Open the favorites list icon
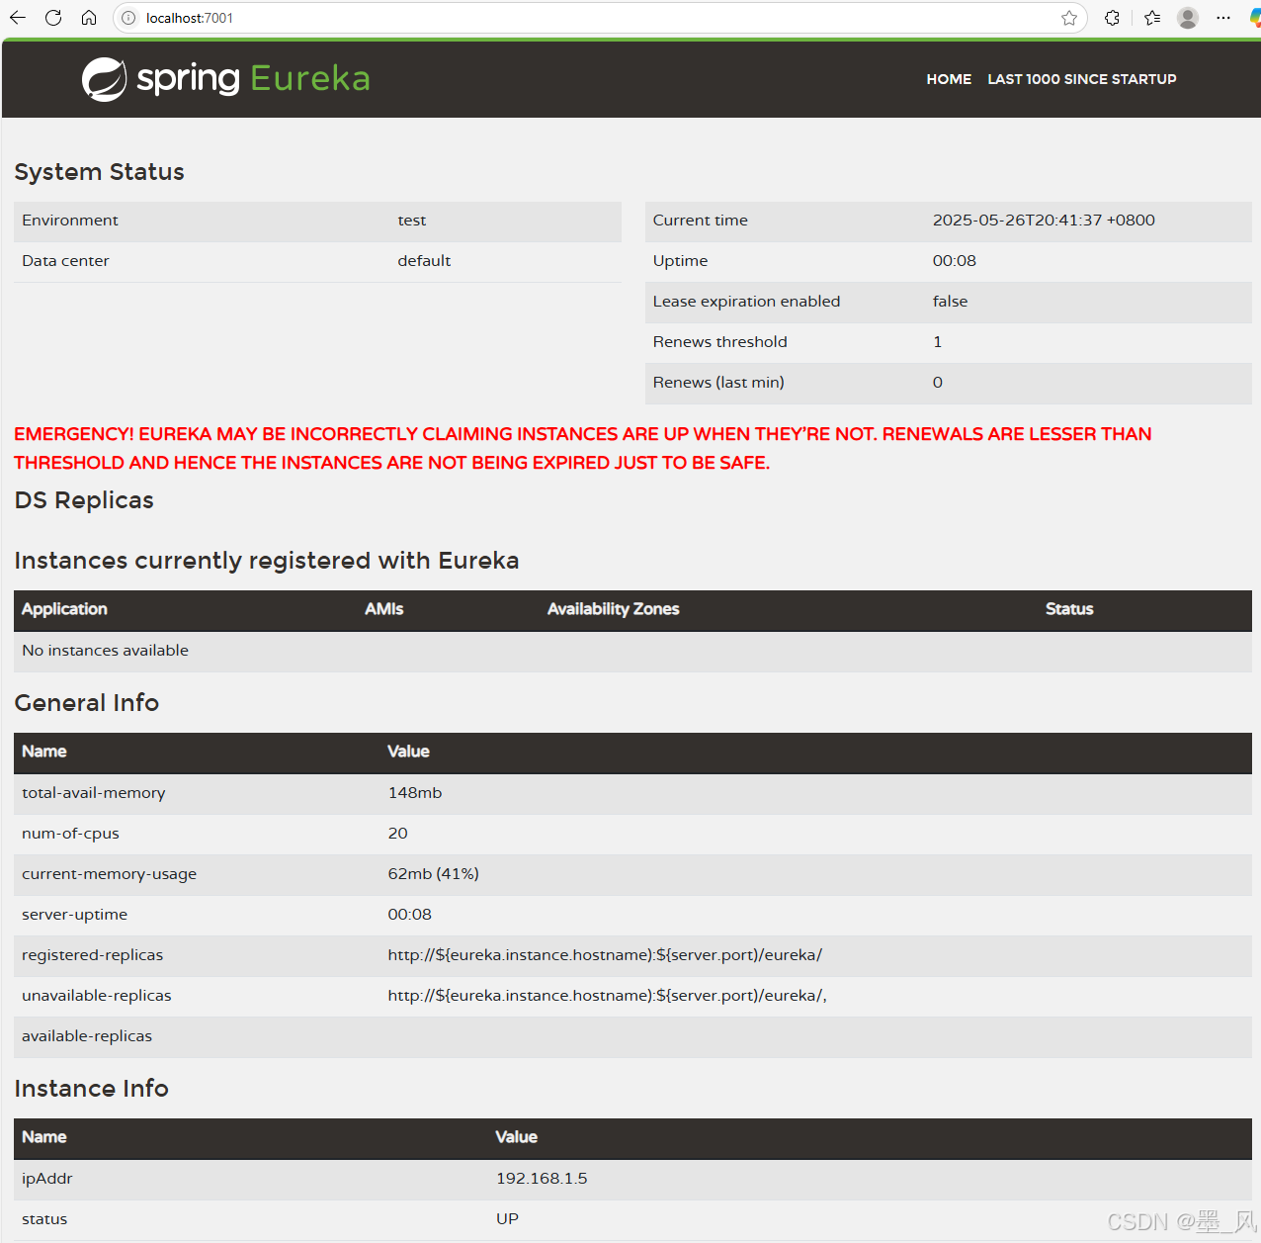The image size is (1261, 1243). (1152, 18)
